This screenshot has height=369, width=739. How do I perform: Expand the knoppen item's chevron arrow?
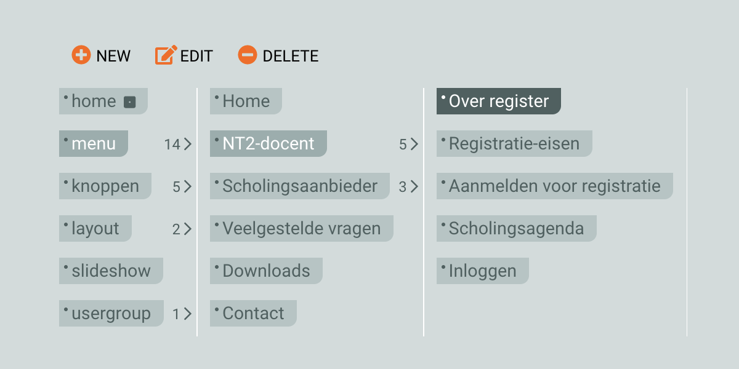pos(188,186)
